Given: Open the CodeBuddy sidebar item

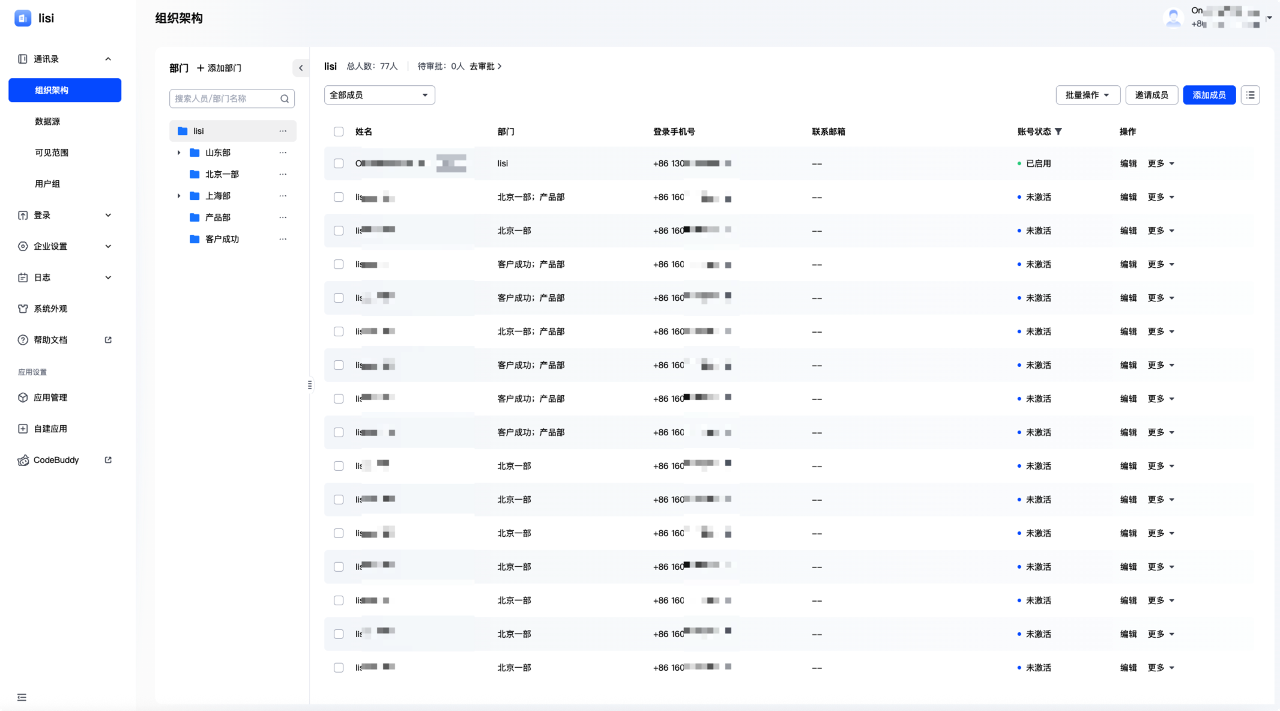Looking at the screenshot, I should (x=56, y=460).
